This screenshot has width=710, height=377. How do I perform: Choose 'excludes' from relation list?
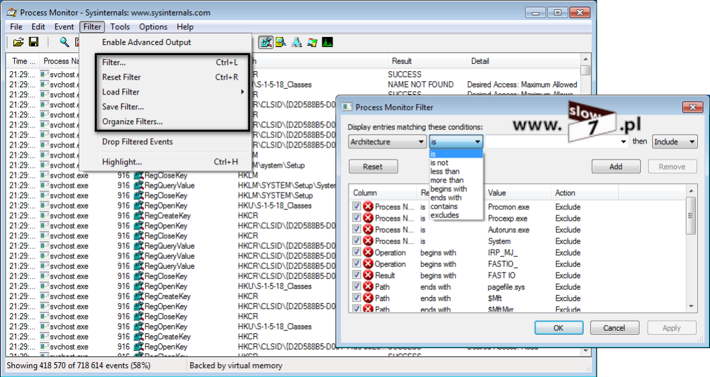456,215
